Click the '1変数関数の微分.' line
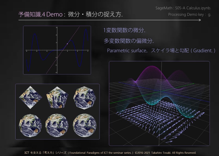The width and height of the screenshot is (219, 156). 124,30
